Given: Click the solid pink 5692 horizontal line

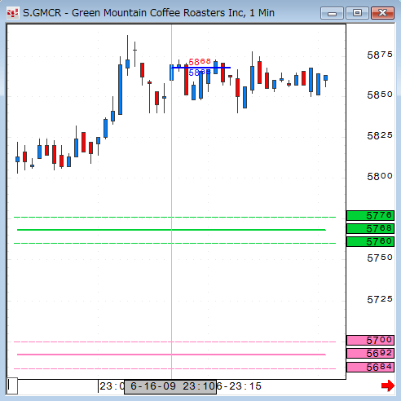Looking at the screenshot, I should pos(171,355).
